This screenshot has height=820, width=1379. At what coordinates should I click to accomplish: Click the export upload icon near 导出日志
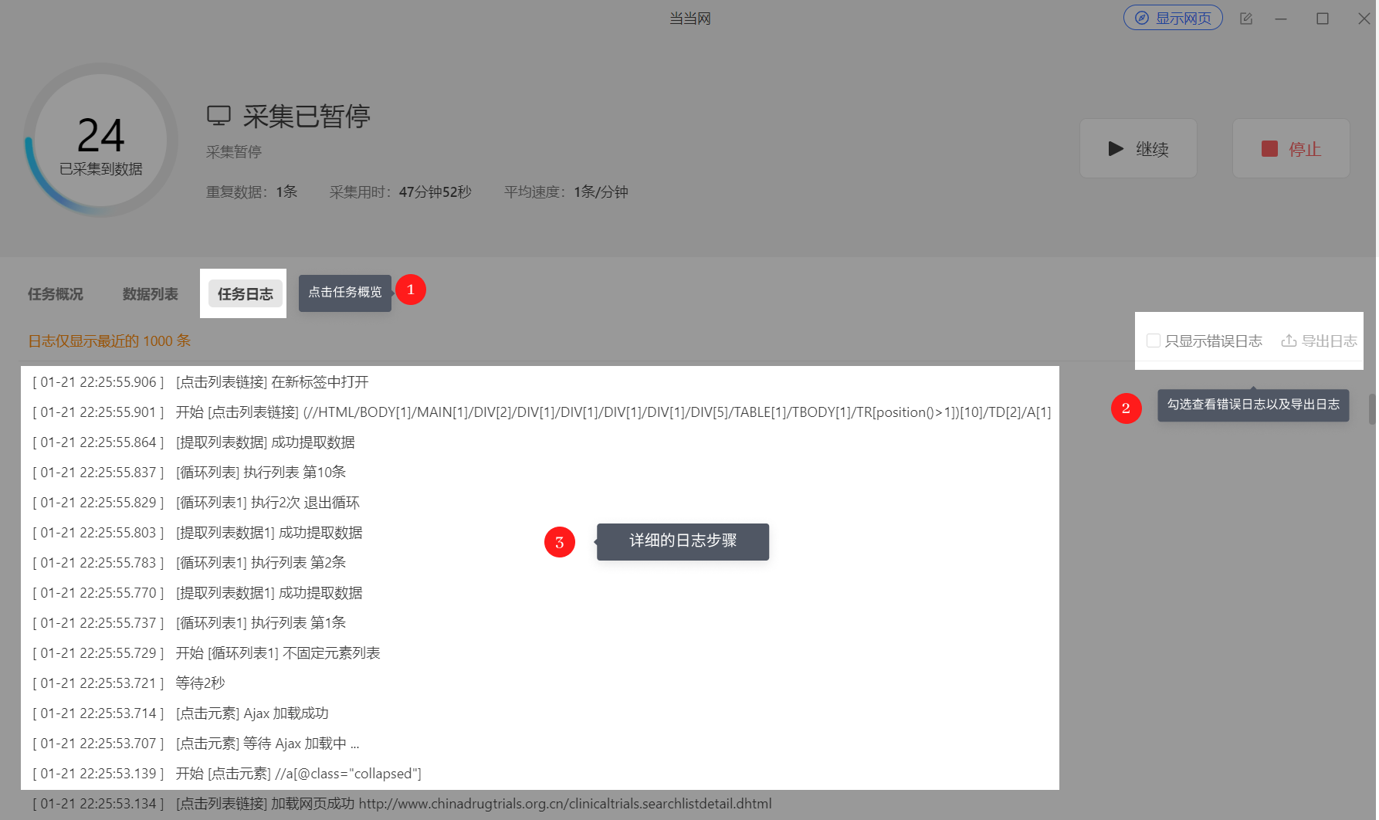[x=1289, y=341]
